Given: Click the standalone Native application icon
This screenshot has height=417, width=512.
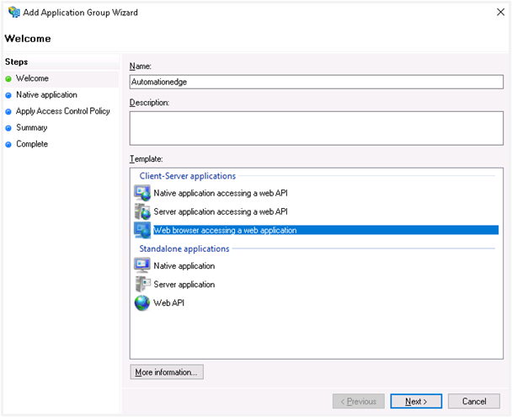Looking at the screenshot, I should pos(142,266).
